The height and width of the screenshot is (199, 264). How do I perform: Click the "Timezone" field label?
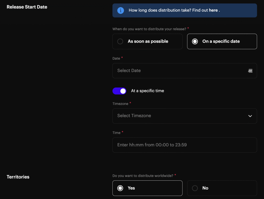click(x=120, y=104)
